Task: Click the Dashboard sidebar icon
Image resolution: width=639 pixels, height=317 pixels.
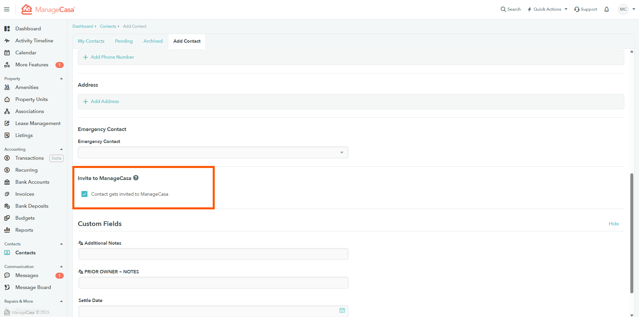Action: [x=7, y=29]
